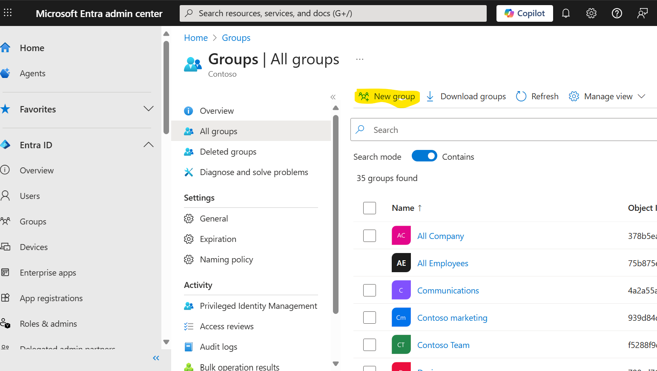The height and width of the screenshot is (371, 657).
Task: Launch Copilot from the header
Action: [525, 13]
